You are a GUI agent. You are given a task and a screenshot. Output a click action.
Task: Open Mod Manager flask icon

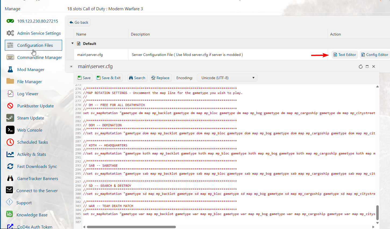(x=10, y=69)
